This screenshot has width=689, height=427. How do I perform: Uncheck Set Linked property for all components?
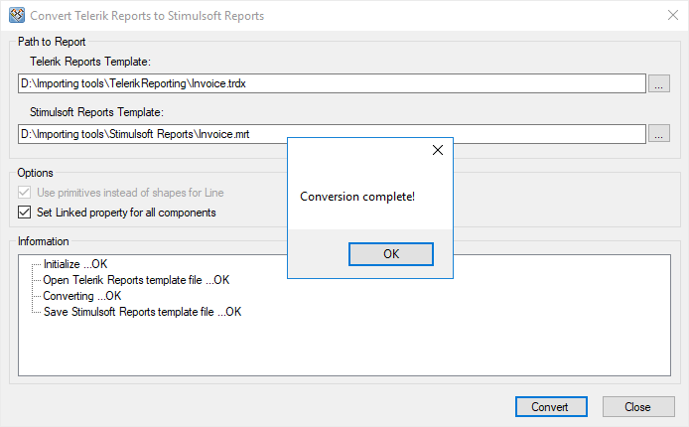(26, 213)
